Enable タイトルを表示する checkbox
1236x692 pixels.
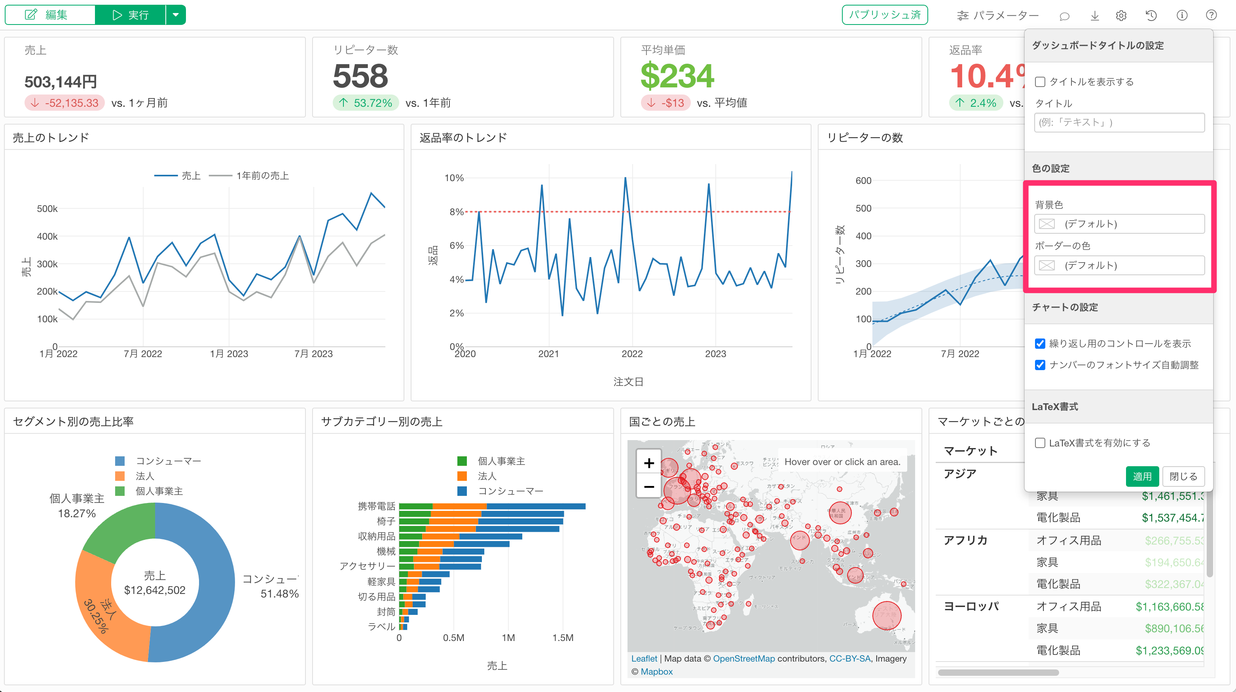pyautogui.click(x=1040, y=82)
